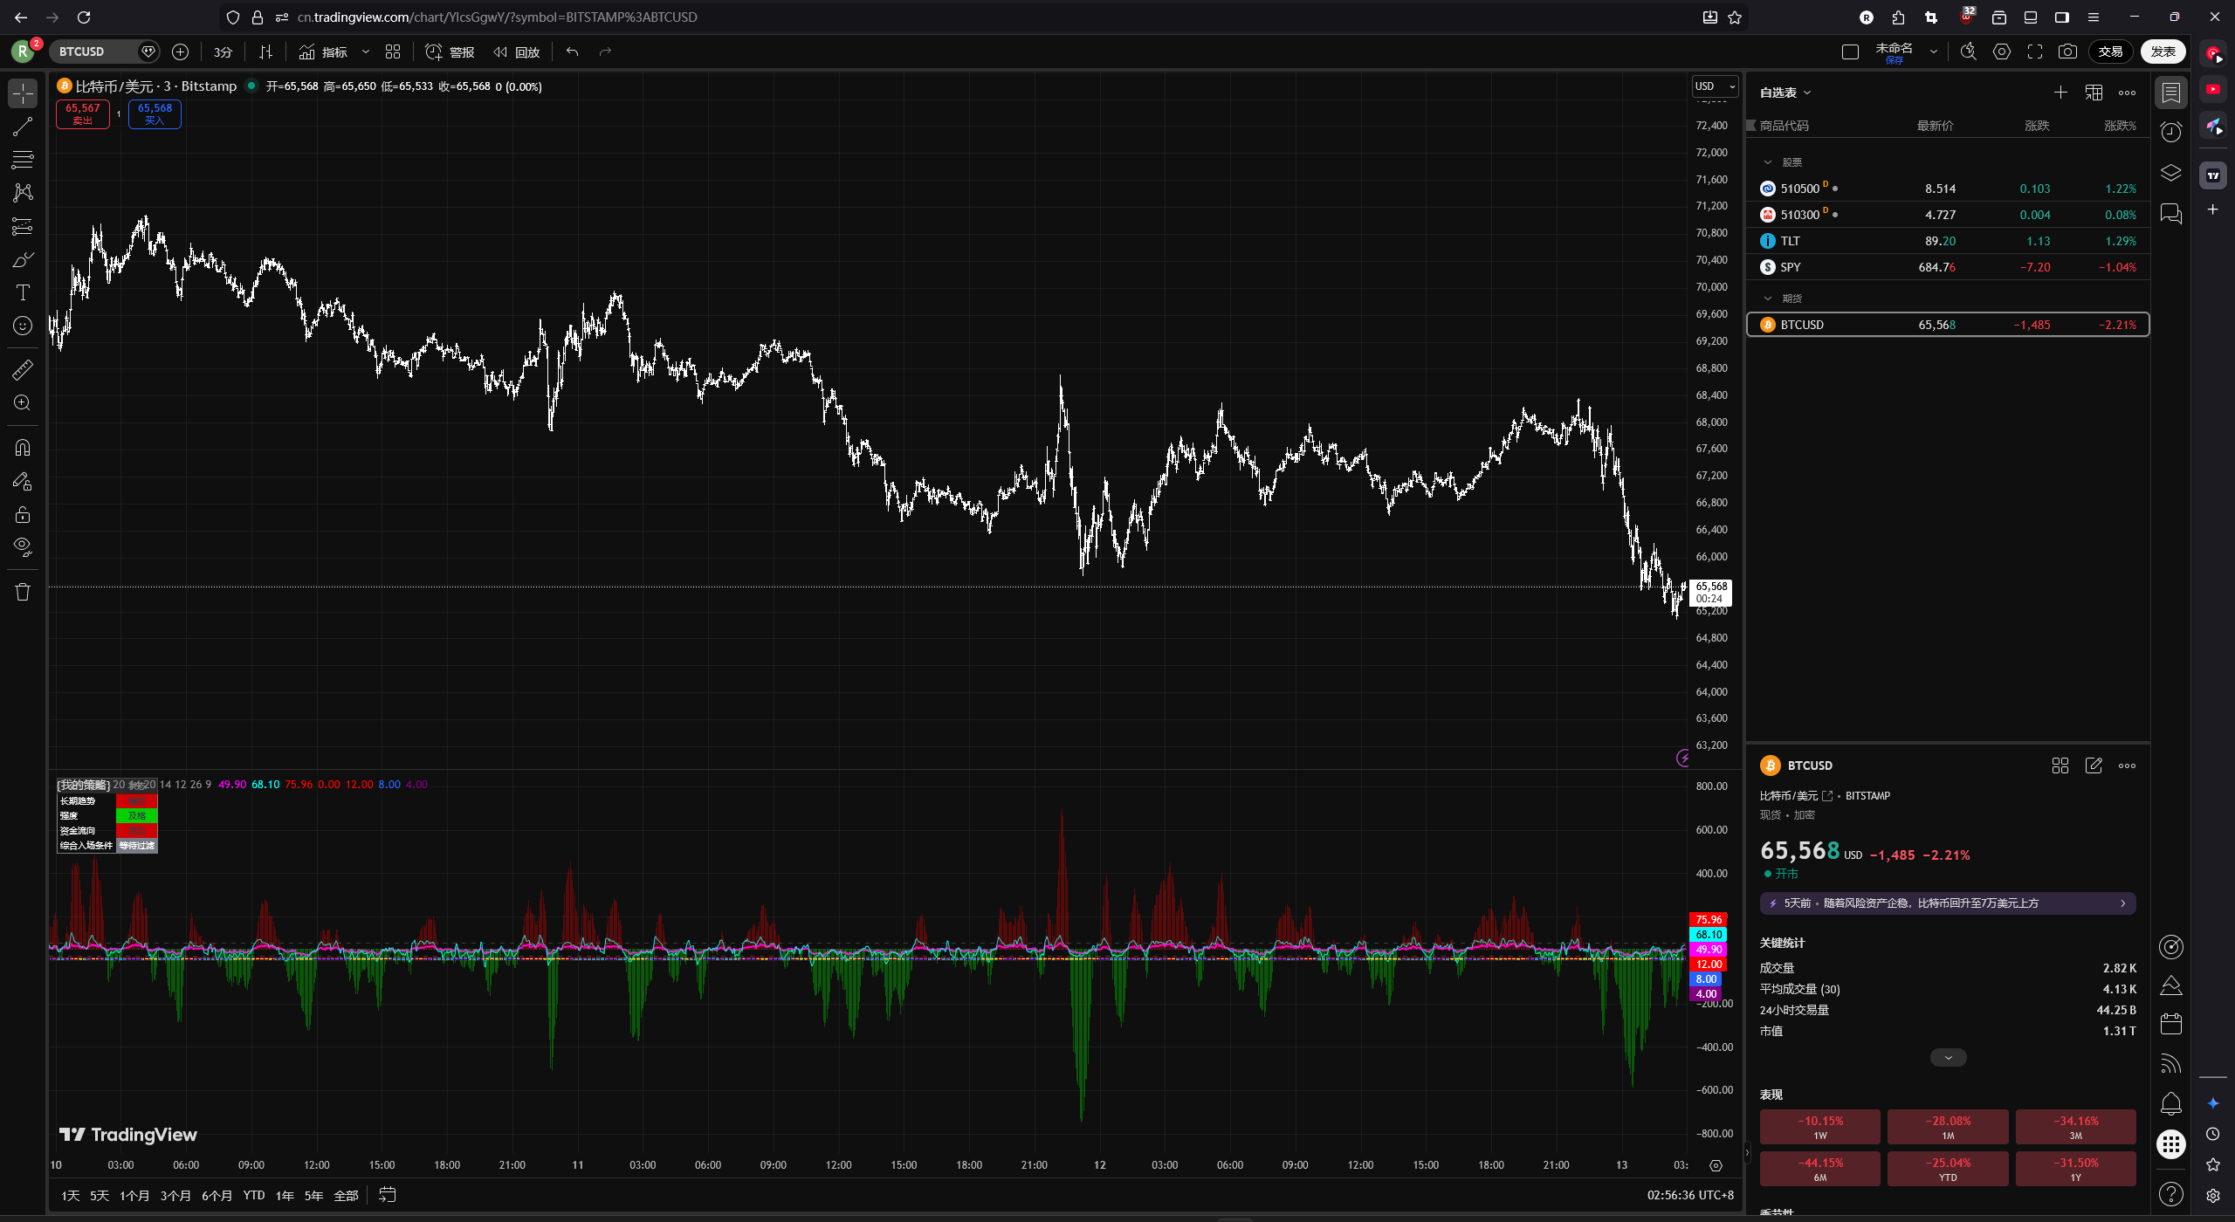Viewport: 2235px width, 1222px height.
Task: Select the trend line drawing tool
Action: (x=23, y=127)
